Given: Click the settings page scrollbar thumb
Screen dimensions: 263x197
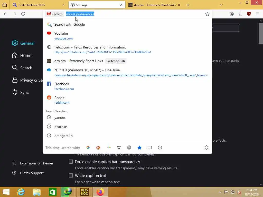Looking at the screenshot, I should (x=261, y=34).
